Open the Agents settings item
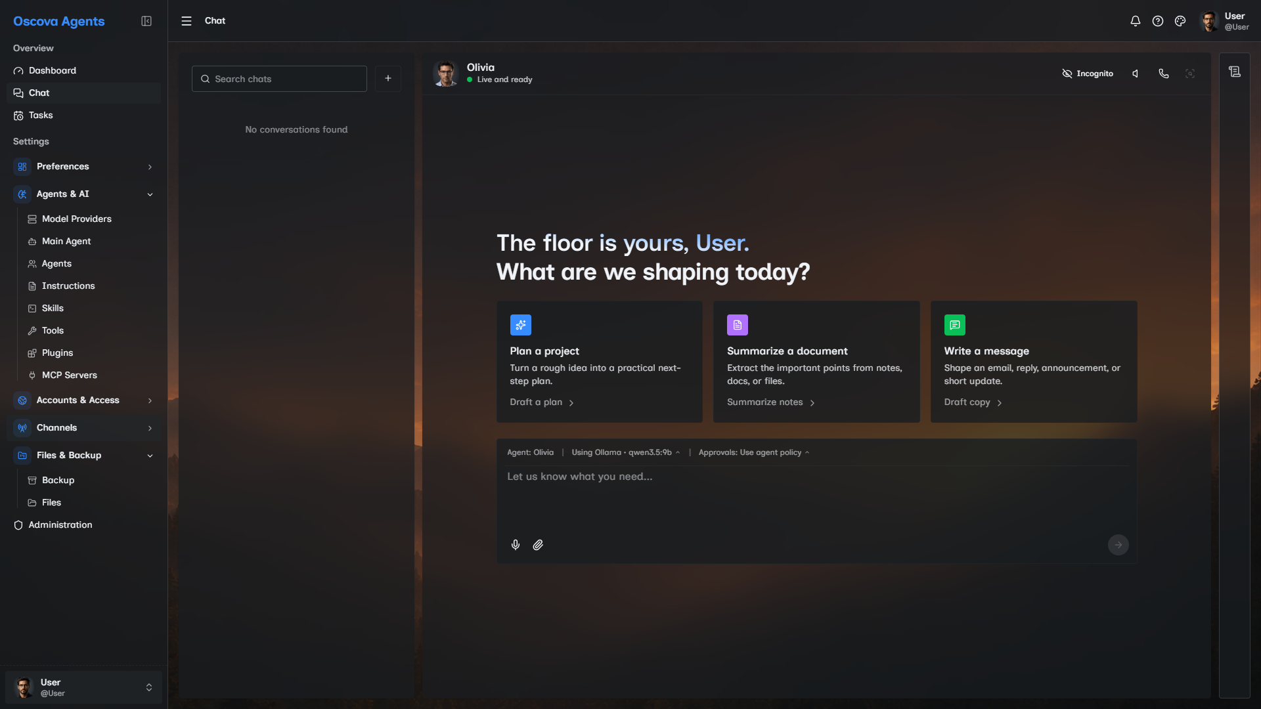The width and height of the screenshot is (1261, 709). (91, 263)
